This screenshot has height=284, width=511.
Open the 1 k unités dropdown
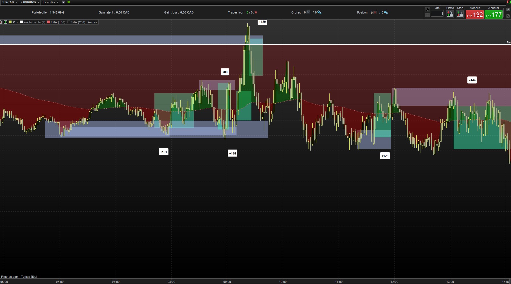click(x=50, y=2)
